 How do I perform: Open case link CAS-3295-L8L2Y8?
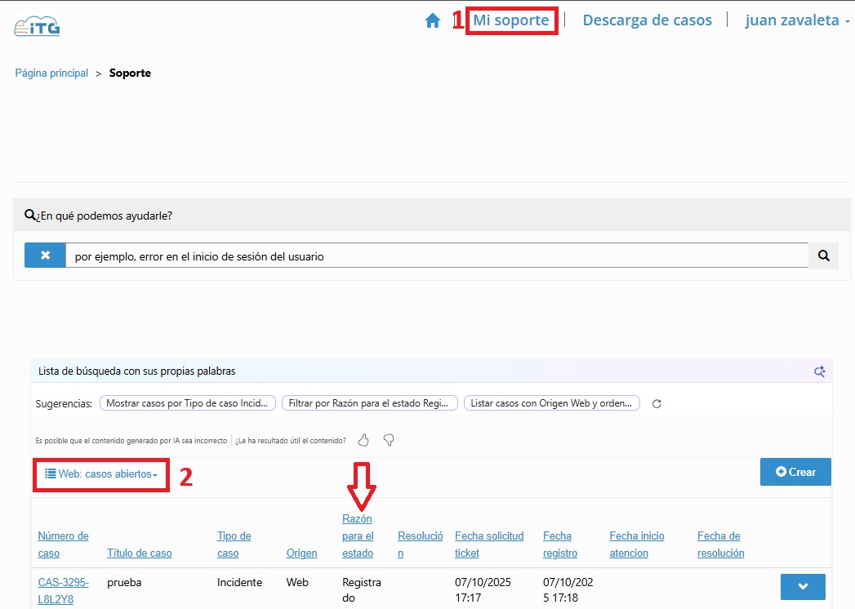tap(63, 591)
